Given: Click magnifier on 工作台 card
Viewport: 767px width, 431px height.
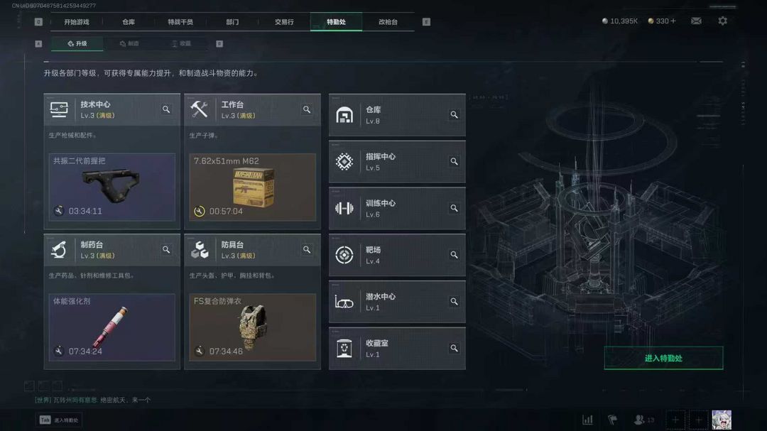Looking at the screenshot, I should pos(307,109).
